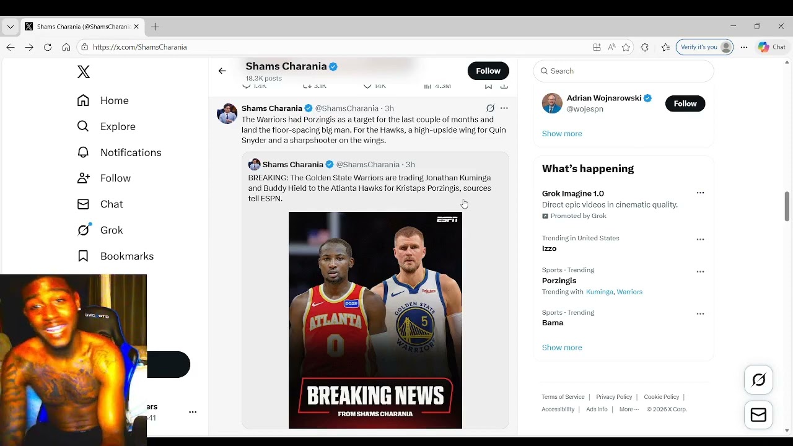Open Chat in the left sidebar
Screen dimensions: 793x446
[x=100, y=204]
